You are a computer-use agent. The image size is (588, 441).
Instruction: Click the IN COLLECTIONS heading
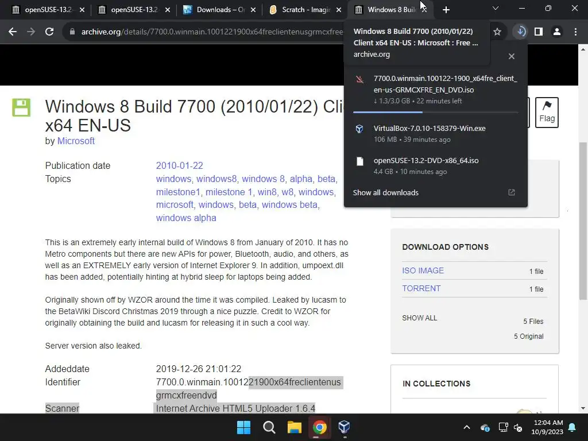coord(436,384)
